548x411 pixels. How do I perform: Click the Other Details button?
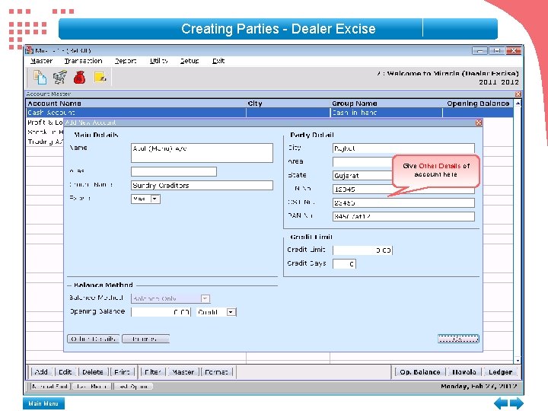(x=93, y=339)
